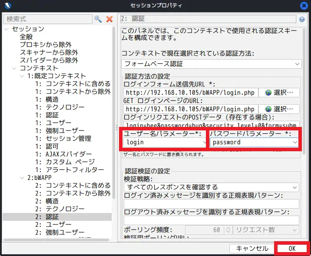Select プロキシから除外 tree item
The height and width of the screenshot is (256, 311).
click(x=46, y=44)
